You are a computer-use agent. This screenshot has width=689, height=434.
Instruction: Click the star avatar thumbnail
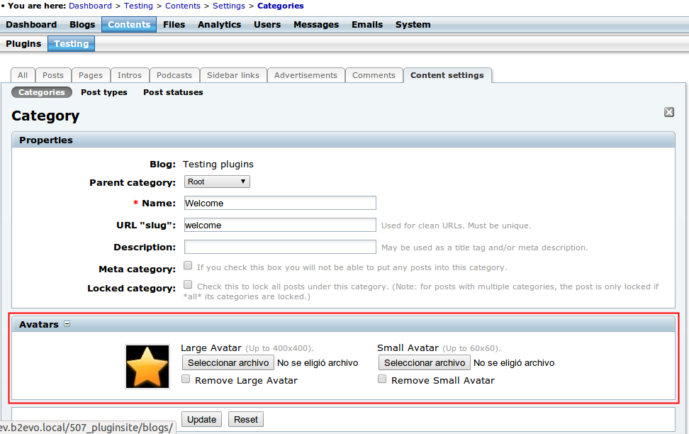(x=147, y=367)
